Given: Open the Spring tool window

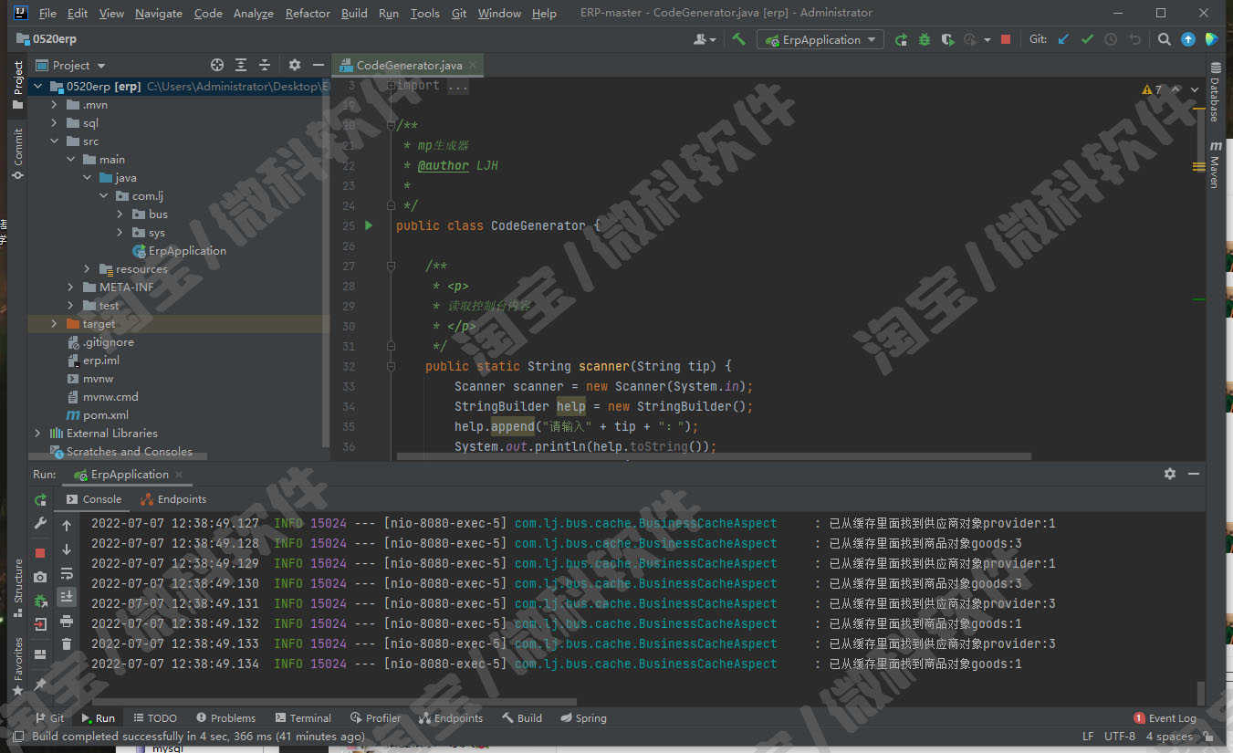Looking at the screenshot, I should pyautogui.click(x=583, y=718).
